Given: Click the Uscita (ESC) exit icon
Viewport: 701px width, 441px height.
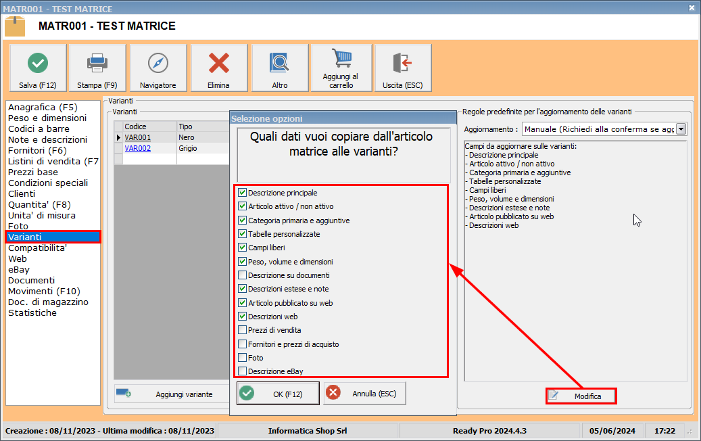Looking at the screenshot, I should tap(402, 64).
